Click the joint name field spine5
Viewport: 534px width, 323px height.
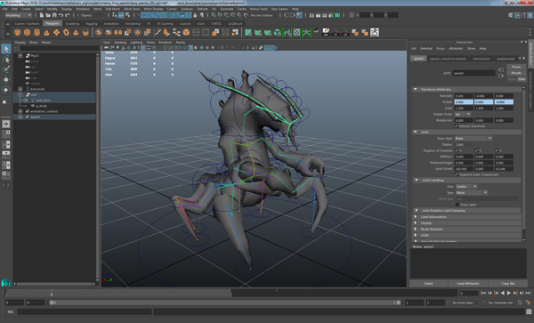473,73
